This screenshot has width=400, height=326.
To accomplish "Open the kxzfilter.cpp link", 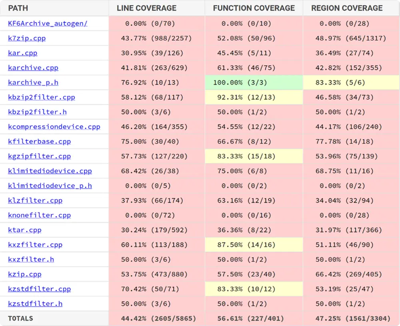I will (x=35, y=245).
